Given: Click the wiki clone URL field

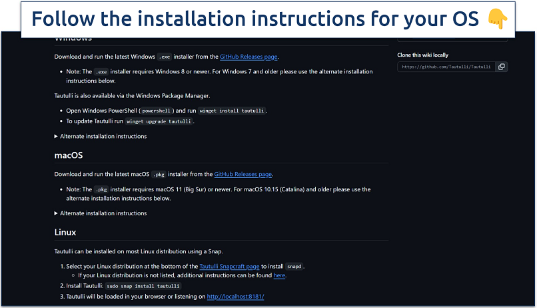Looking at the screenshot, I should coord(446,67).
